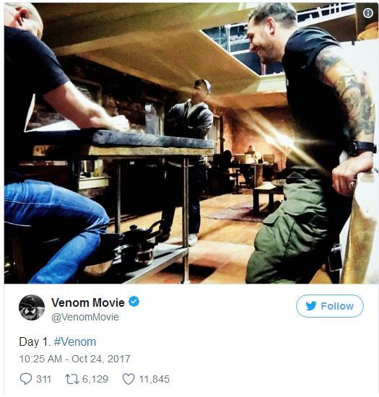Viewport: 379px width, 397px height.
Task: Click the @VenomMovie handle
Action: pos(85,317)
